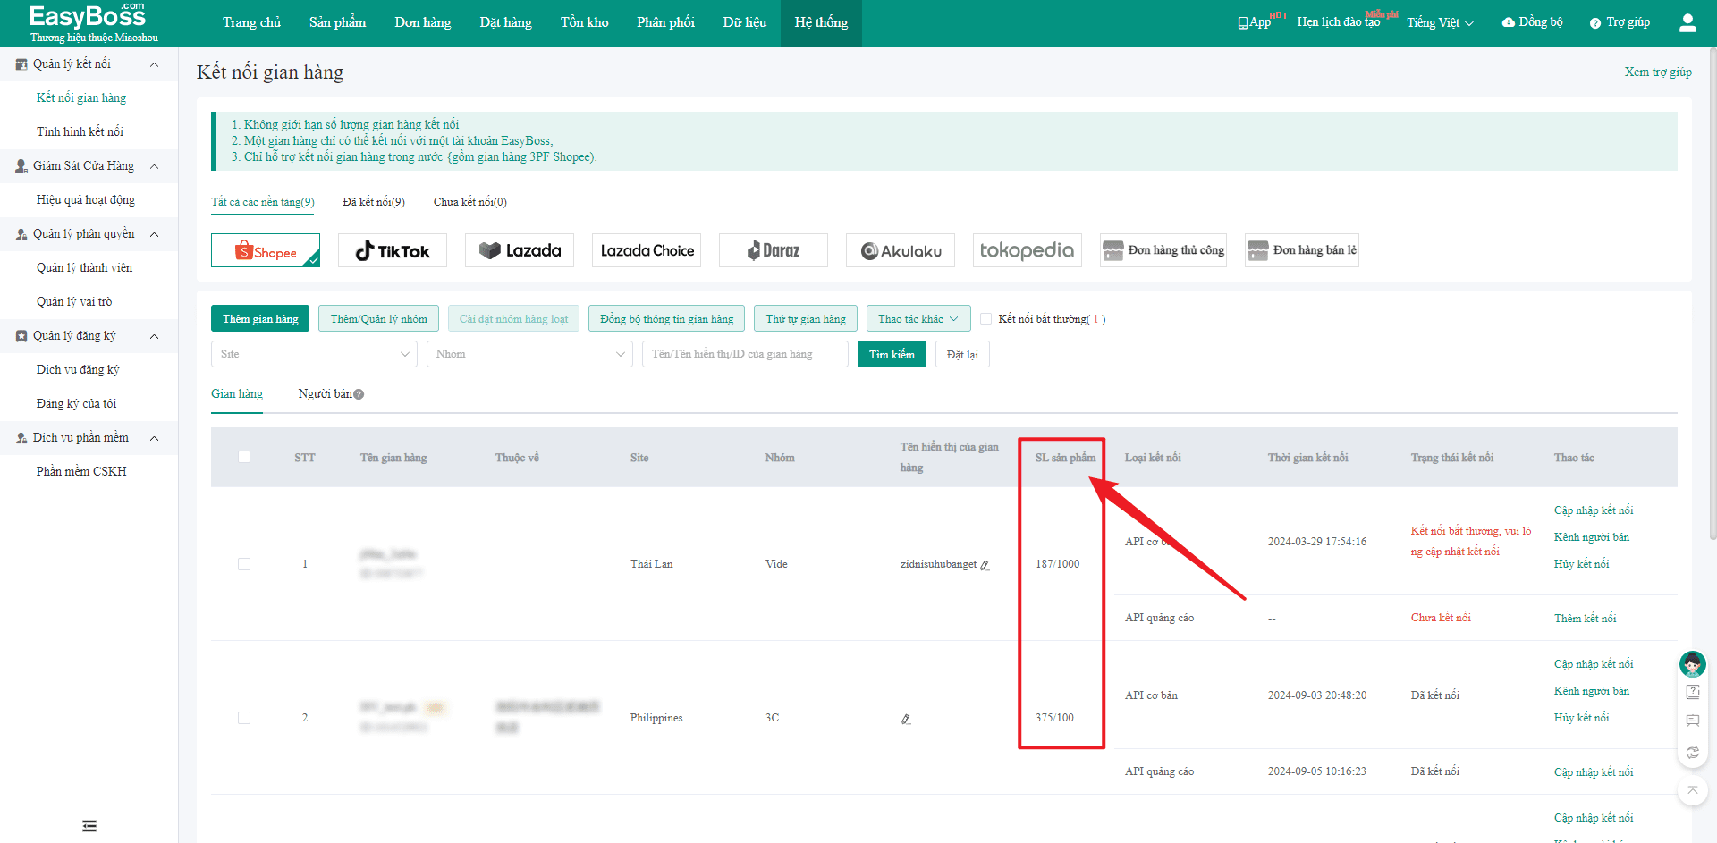Click the EasyBoss logo
Image resolution: width=1717 pixels, height=843 pixels.
(x=93, y=22)
